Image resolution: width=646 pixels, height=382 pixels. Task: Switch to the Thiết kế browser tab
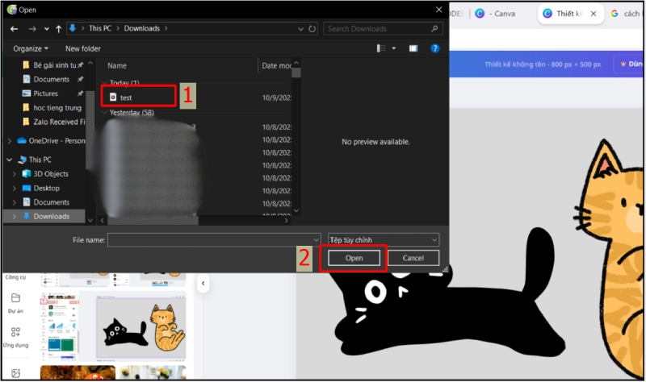pyautogui.click(x=570, y=13)
